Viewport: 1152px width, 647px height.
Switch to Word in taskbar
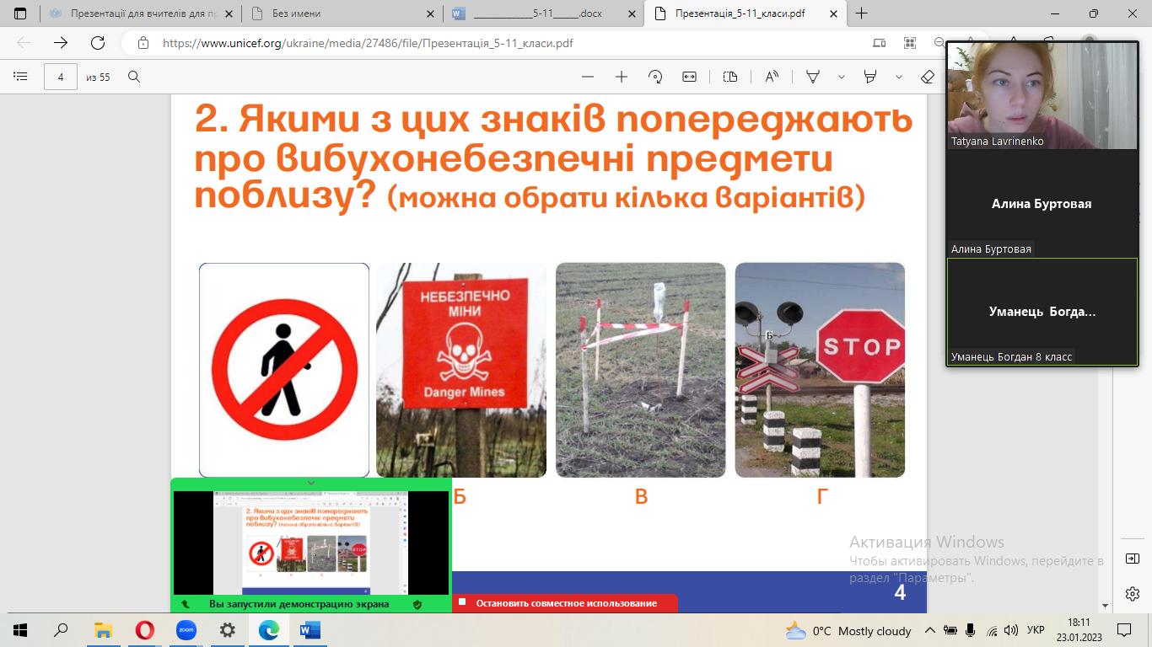310,629
